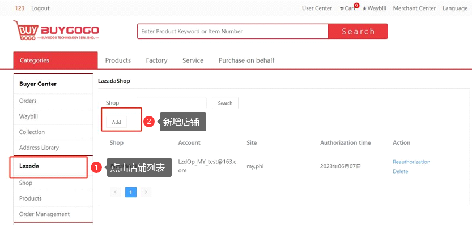Click the LazadaShop page title
Viewport: 472px width, 225px height.
pos(114,81)
